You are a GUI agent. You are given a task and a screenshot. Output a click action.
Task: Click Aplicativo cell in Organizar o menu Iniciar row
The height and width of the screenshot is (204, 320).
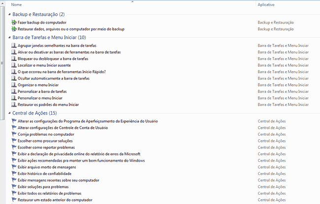pos(283,85)
